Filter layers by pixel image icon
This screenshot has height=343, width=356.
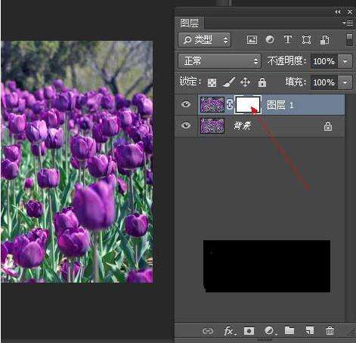point(252,40)
